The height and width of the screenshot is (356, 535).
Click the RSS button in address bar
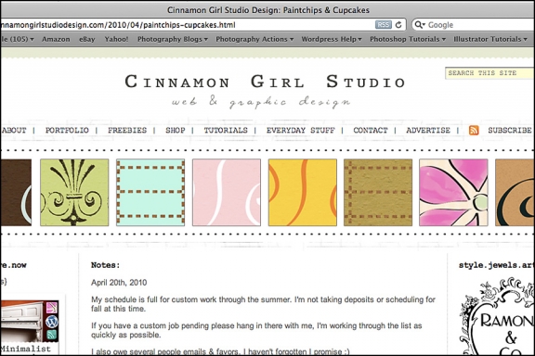[384, 25]
